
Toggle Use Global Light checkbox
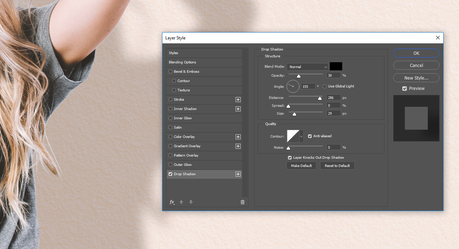coord(325,86)
